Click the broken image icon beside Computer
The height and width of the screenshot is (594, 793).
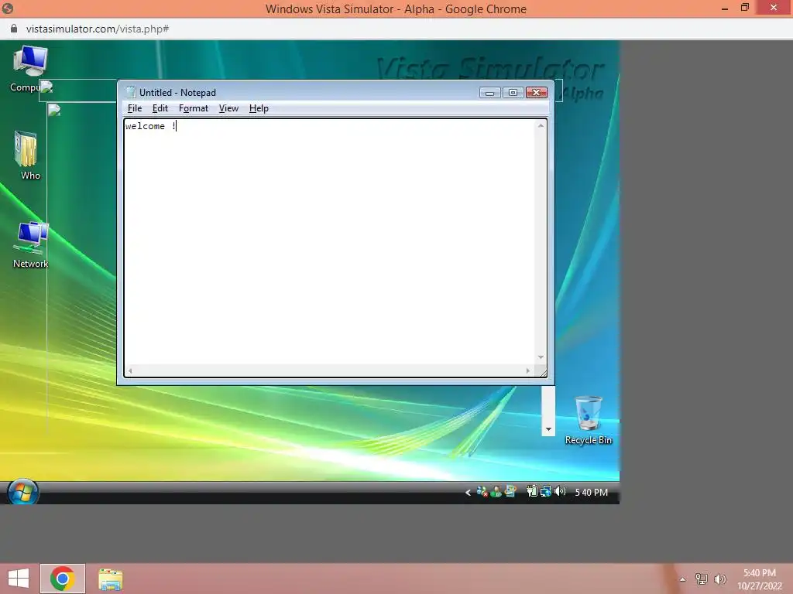(x=46, y=87)
